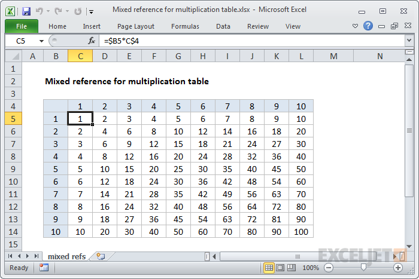Viewport: 419px width, 279px height.
Task: Click the Insert Function fx icon
Action: click(x=92, y=41)
